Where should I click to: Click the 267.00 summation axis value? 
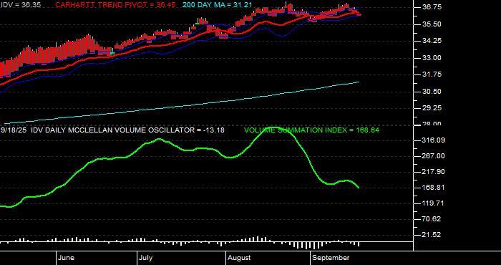[434, 156]
